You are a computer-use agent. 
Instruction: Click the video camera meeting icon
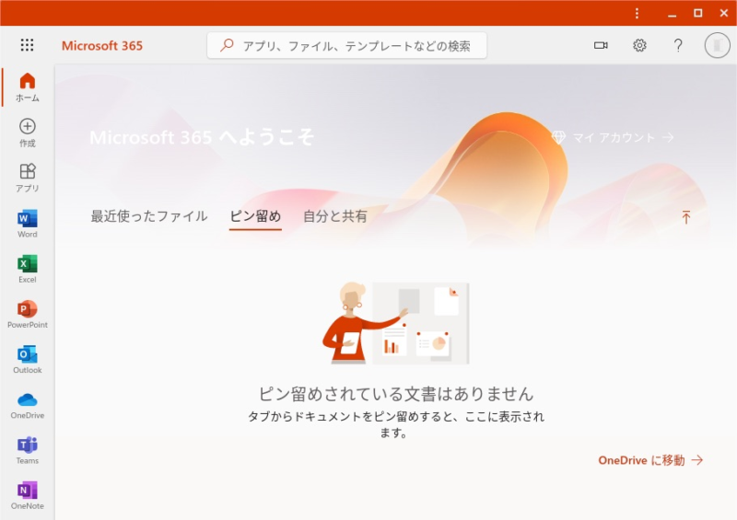[601, 45]
